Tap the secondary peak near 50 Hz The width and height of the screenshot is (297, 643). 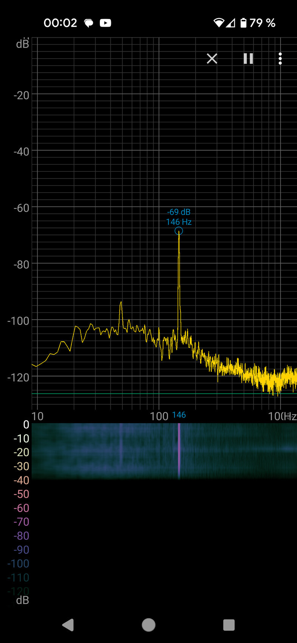(121, 303)
